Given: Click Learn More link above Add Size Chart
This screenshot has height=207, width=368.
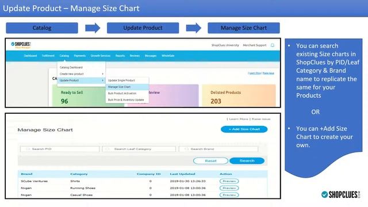Looking at the screenshot, I should (x=239, y=119).
